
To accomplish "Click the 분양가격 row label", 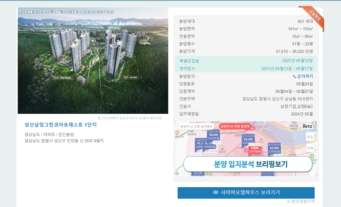I will [x=187, y=51].
